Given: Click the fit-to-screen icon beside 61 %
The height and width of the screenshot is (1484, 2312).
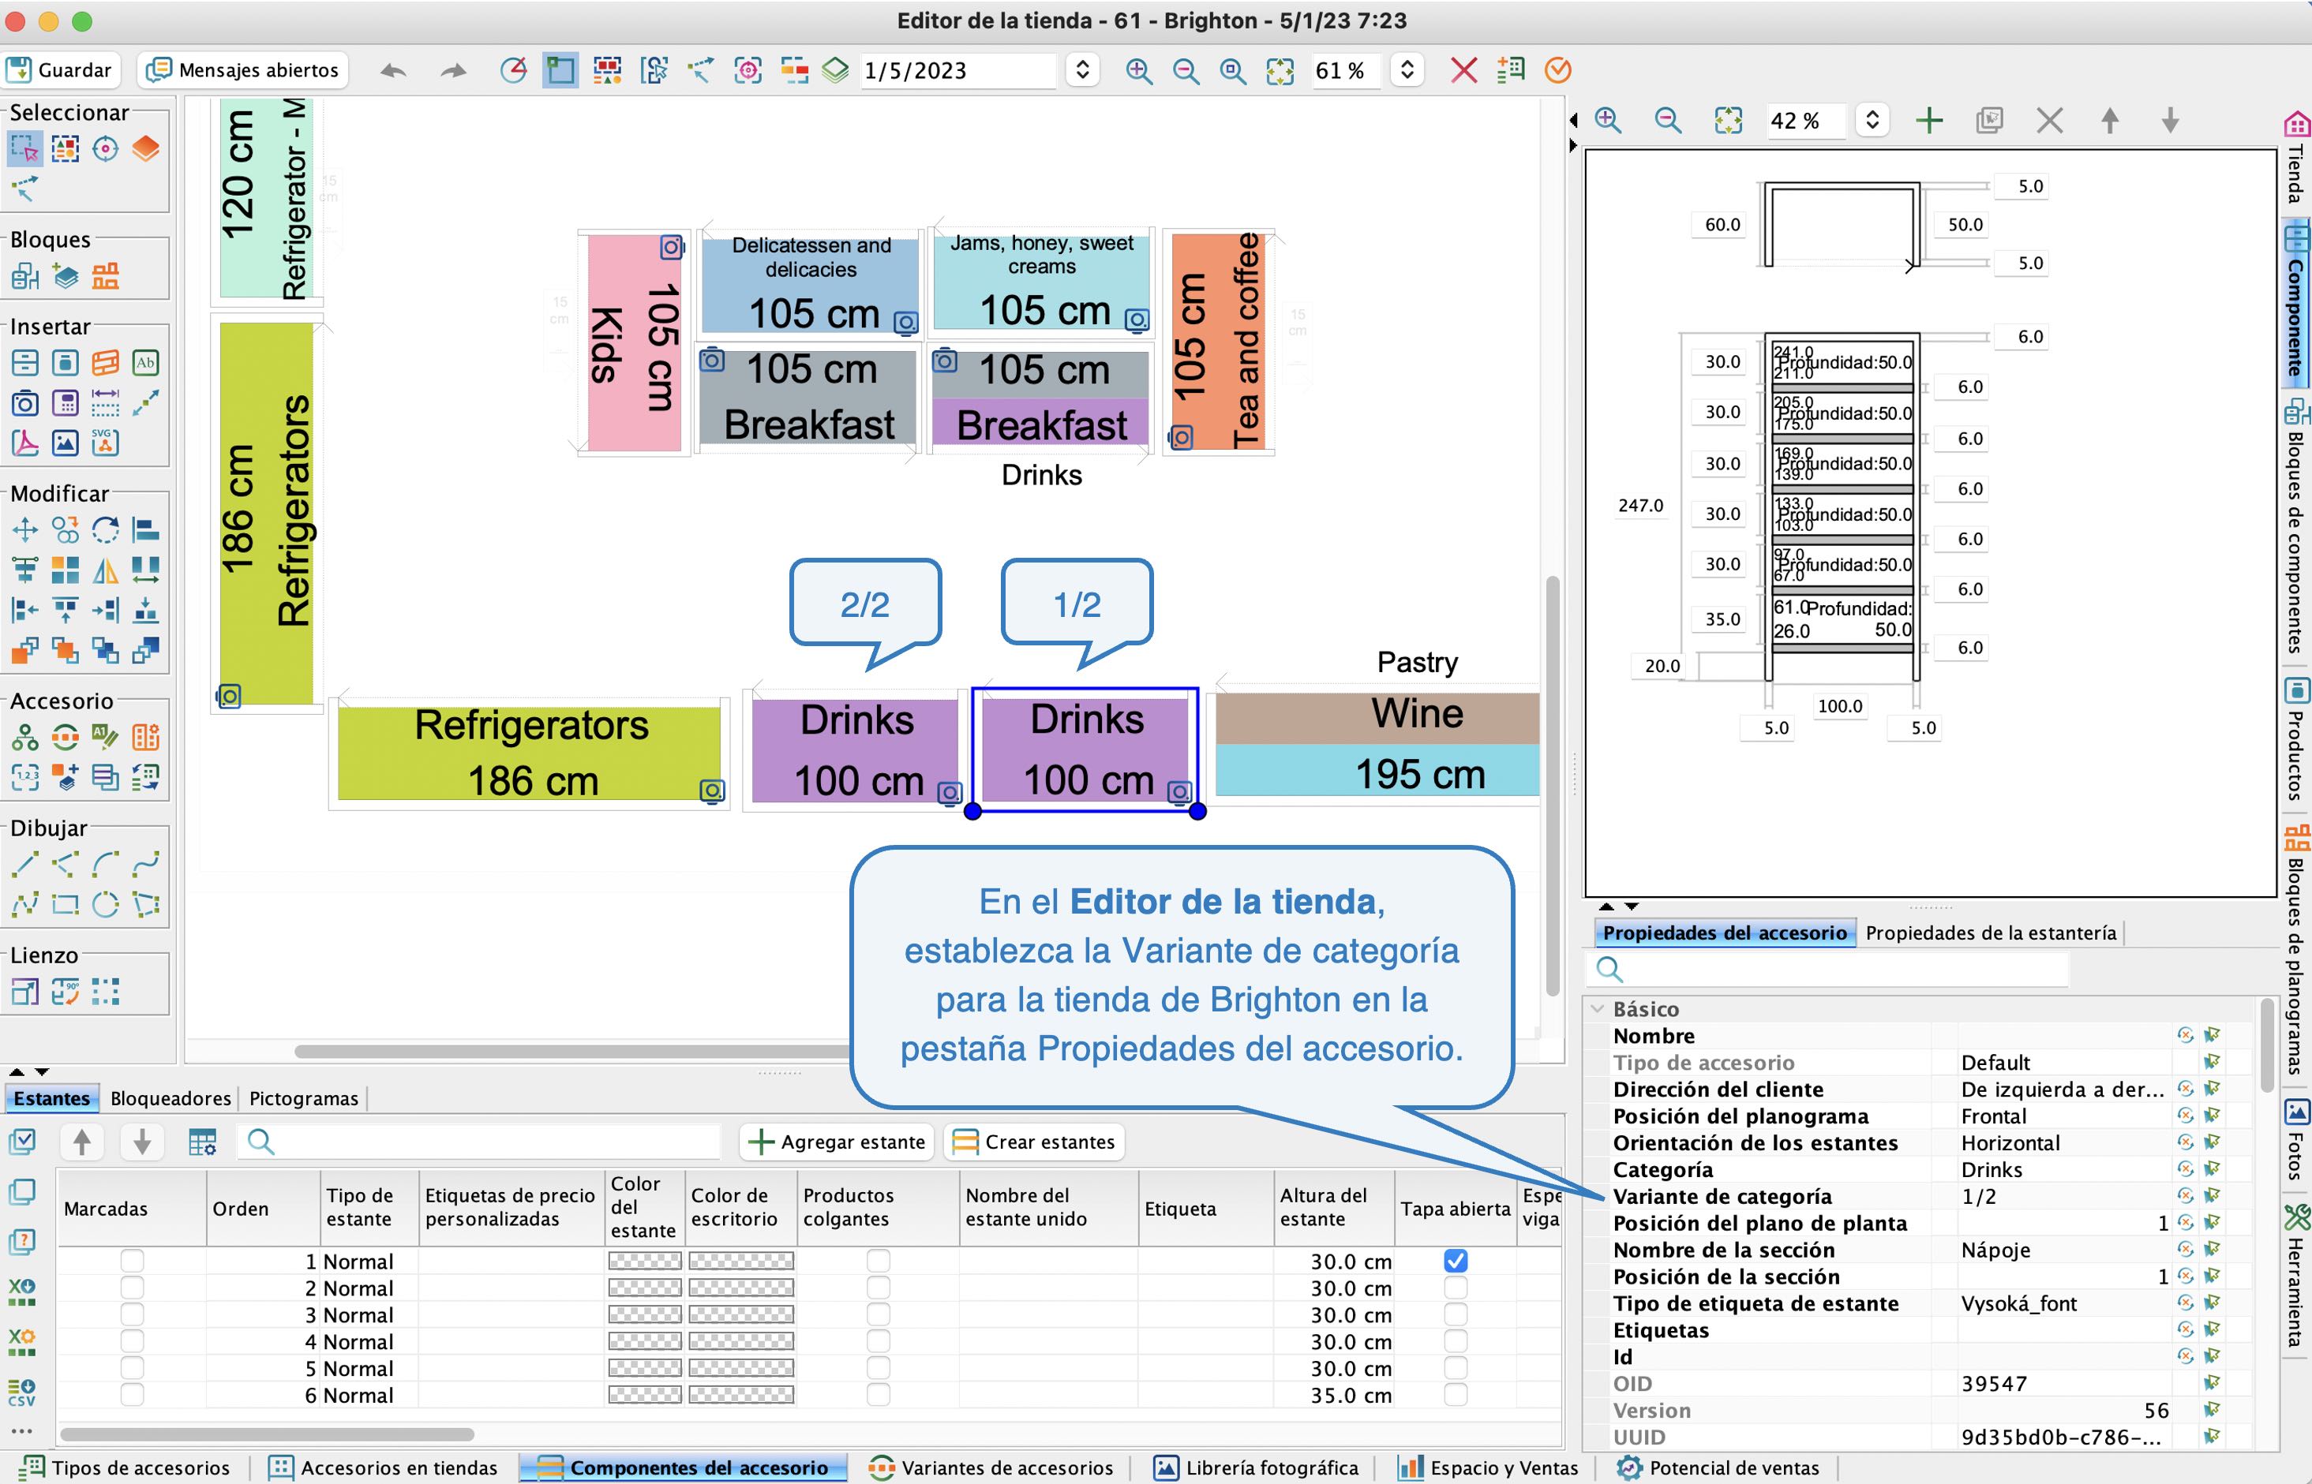Looking at the screenshot, I should (1280, 70).
